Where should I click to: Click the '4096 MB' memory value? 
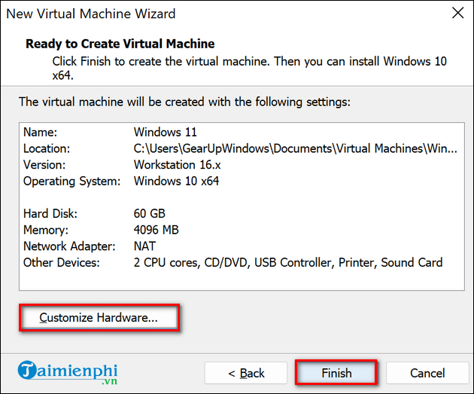(x=156, y=230)
